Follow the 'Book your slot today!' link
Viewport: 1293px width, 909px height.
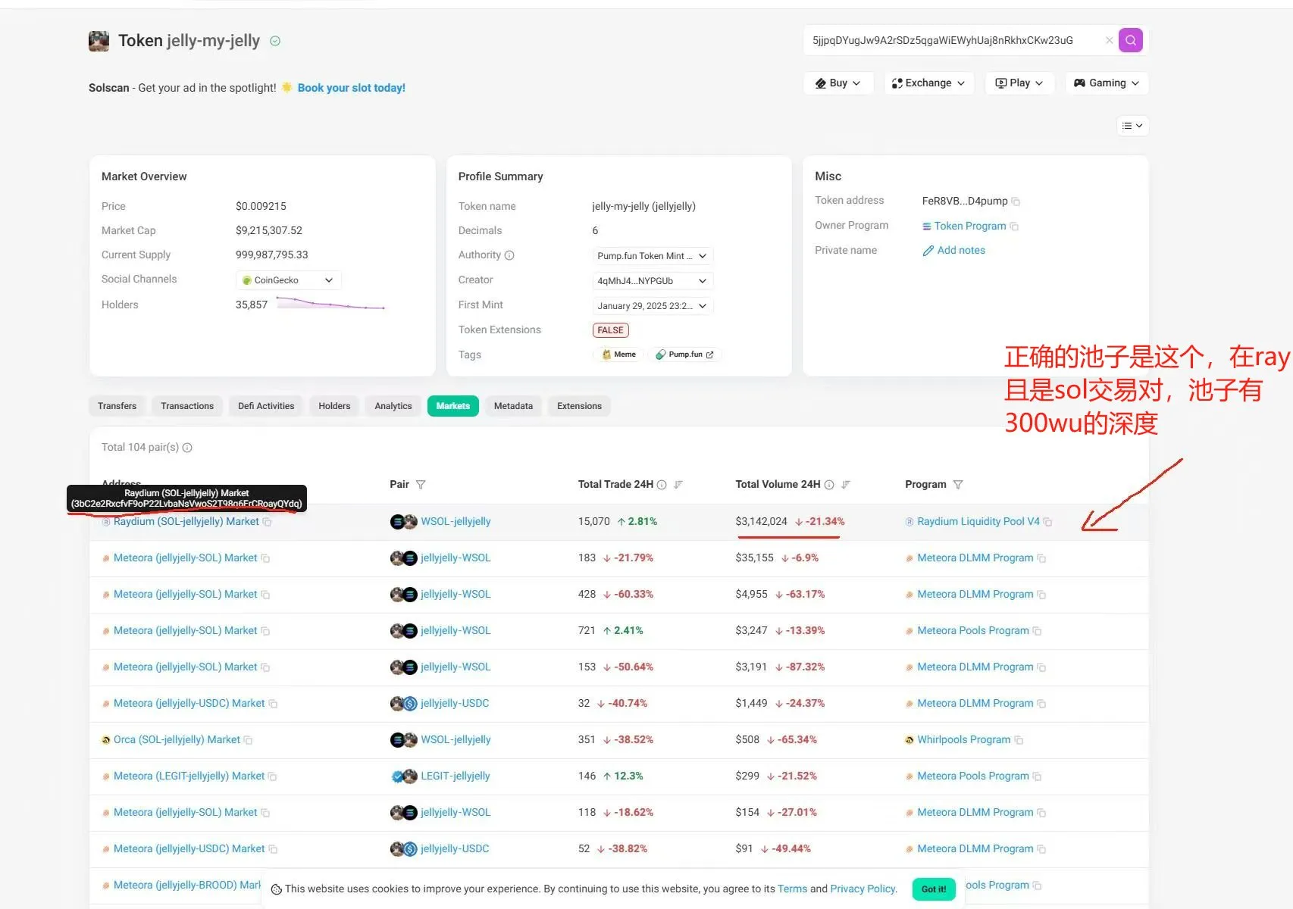(x=352, y=88)
